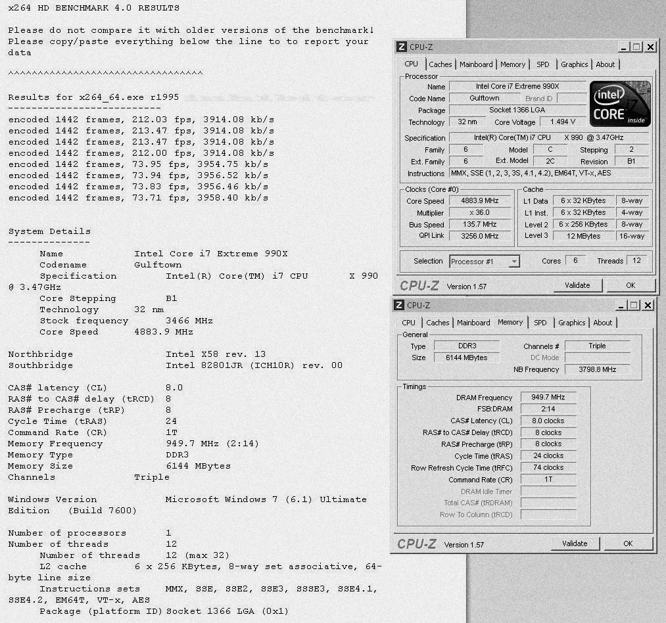Click the Instructions field in CPU-Z
The height and width of the screenshot is (623, 666).
click(549, 173)
